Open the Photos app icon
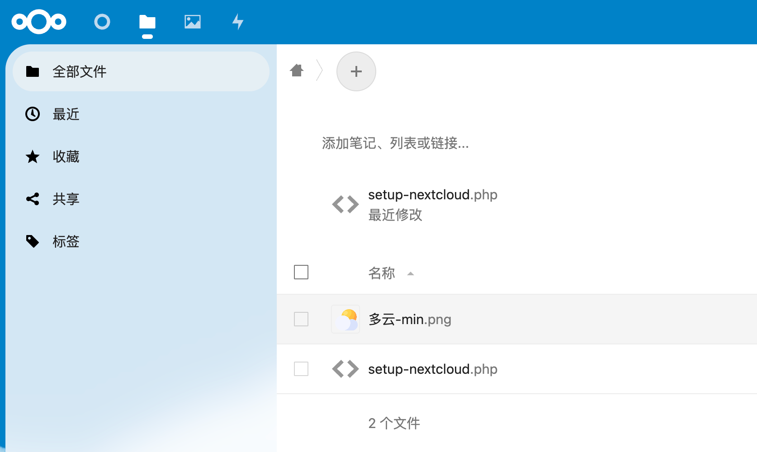Image resolution: width=757 pixels, height=452 pixels. pyautogui.click(x=193, y=22)
